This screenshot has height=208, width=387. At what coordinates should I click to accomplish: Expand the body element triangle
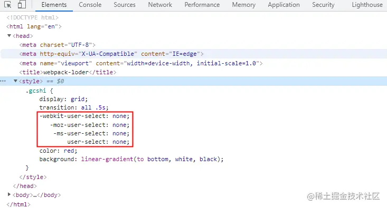pos(9,194)
